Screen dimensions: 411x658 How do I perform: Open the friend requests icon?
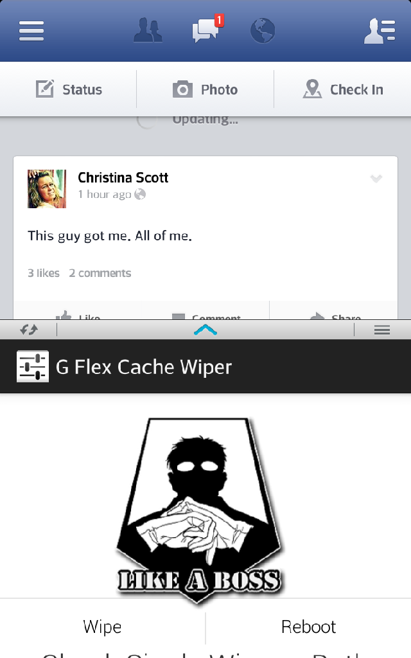pyautogui.click(x=148, y=30)
